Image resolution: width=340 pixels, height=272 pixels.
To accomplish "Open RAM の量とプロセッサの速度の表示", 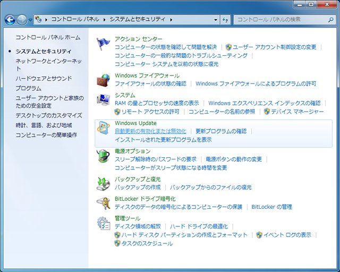I will [x=157, y=103].
